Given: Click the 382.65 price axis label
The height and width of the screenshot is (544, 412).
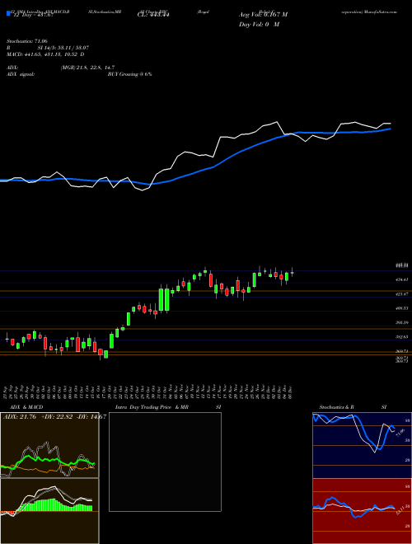Looking at the screenshot, I should click(x=402, y=337).
